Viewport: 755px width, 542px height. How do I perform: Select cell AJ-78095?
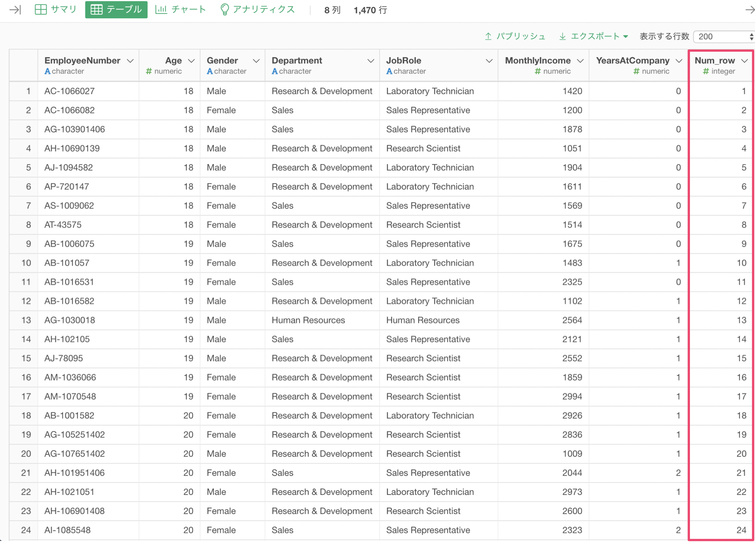pyautogui.click(x=88, y=358)
